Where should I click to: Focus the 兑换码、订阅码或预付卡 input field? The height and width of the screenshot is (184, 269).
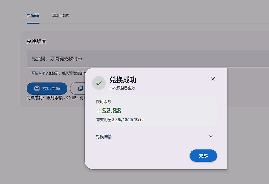(x=147, y=59)
